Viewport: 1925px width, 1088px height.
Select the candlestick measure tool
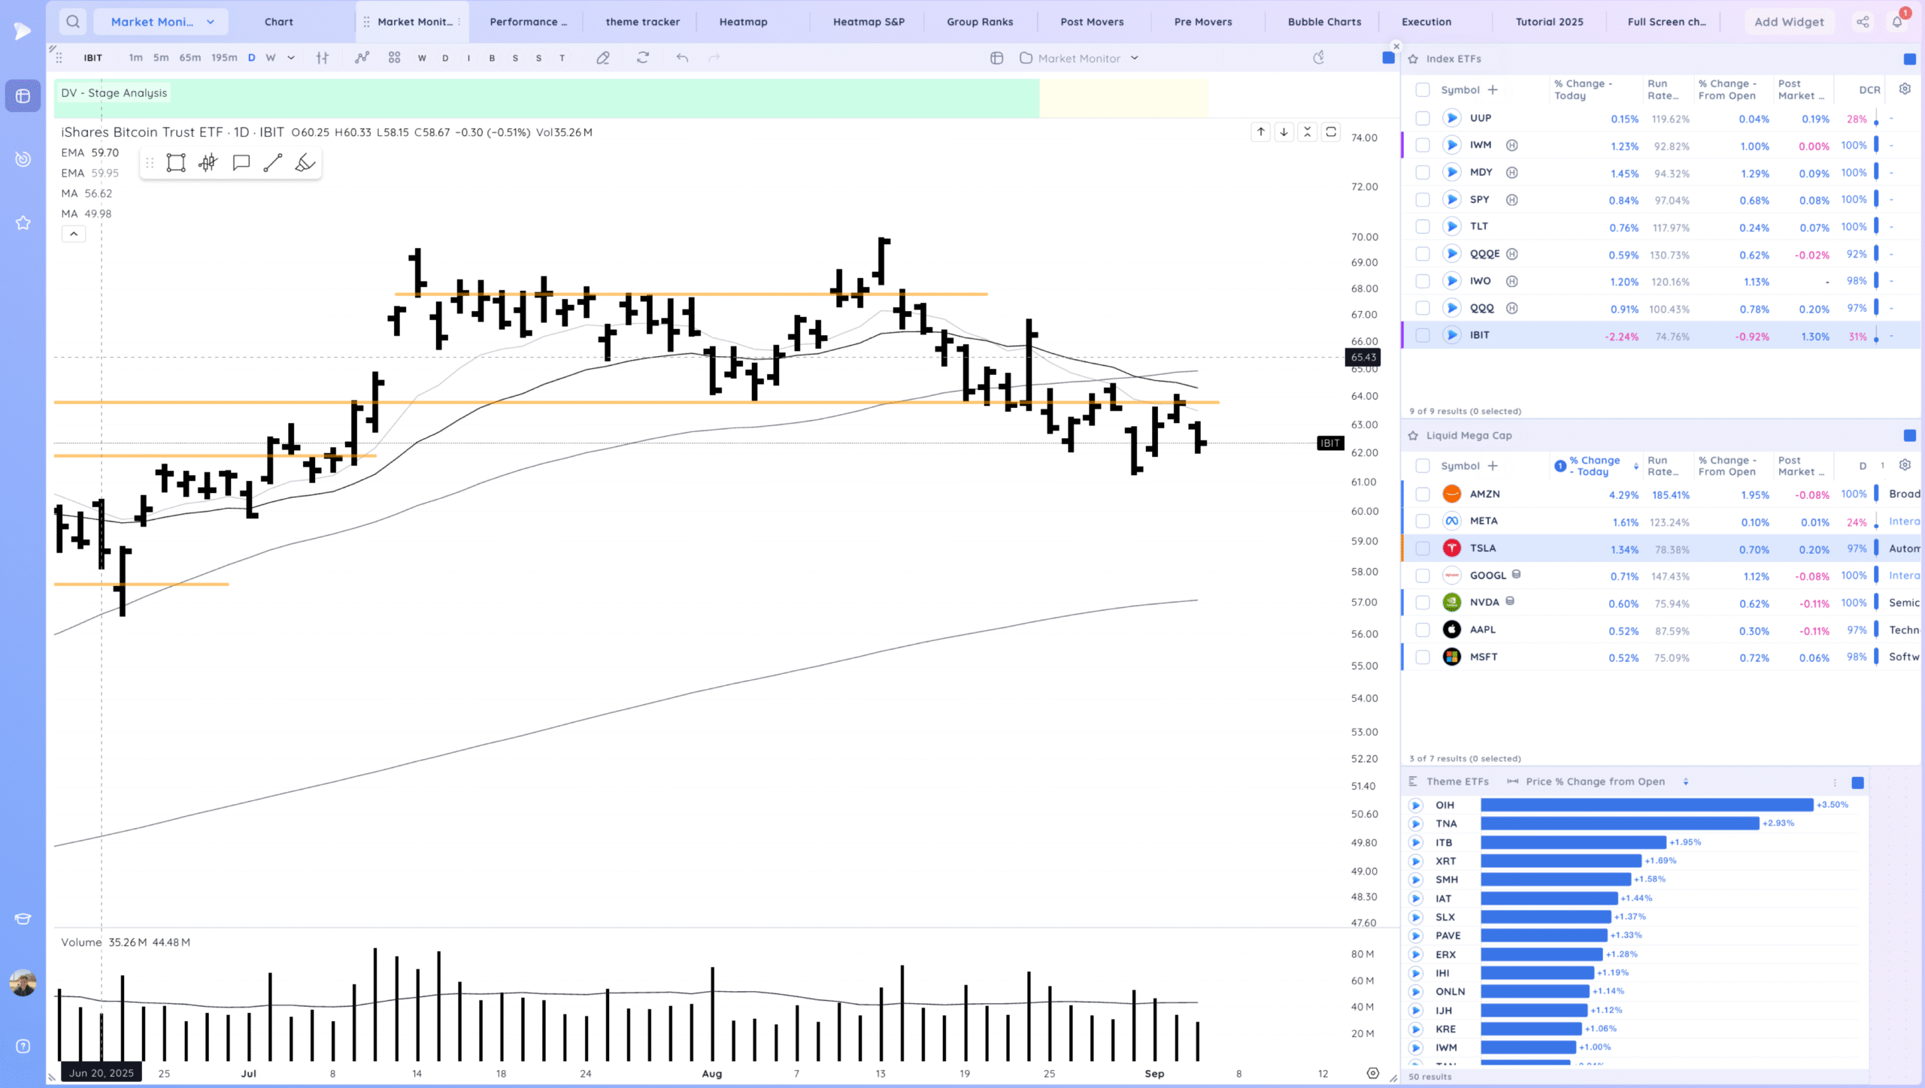click(x=208, y=163)
